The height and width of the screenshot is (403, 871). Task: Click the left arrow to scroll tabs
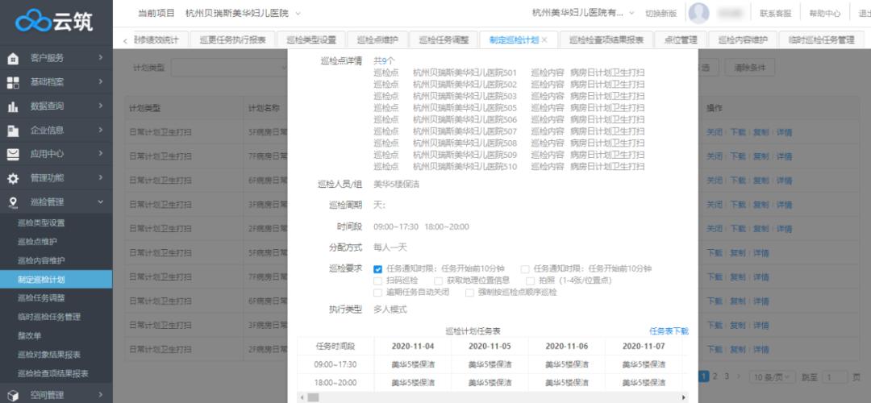125,40
